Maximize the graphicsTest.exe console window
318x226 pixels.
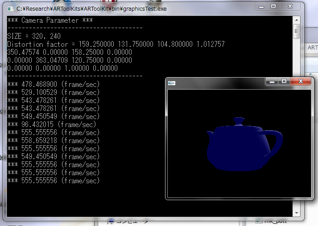pyautogui.click(x=273, y=7)
